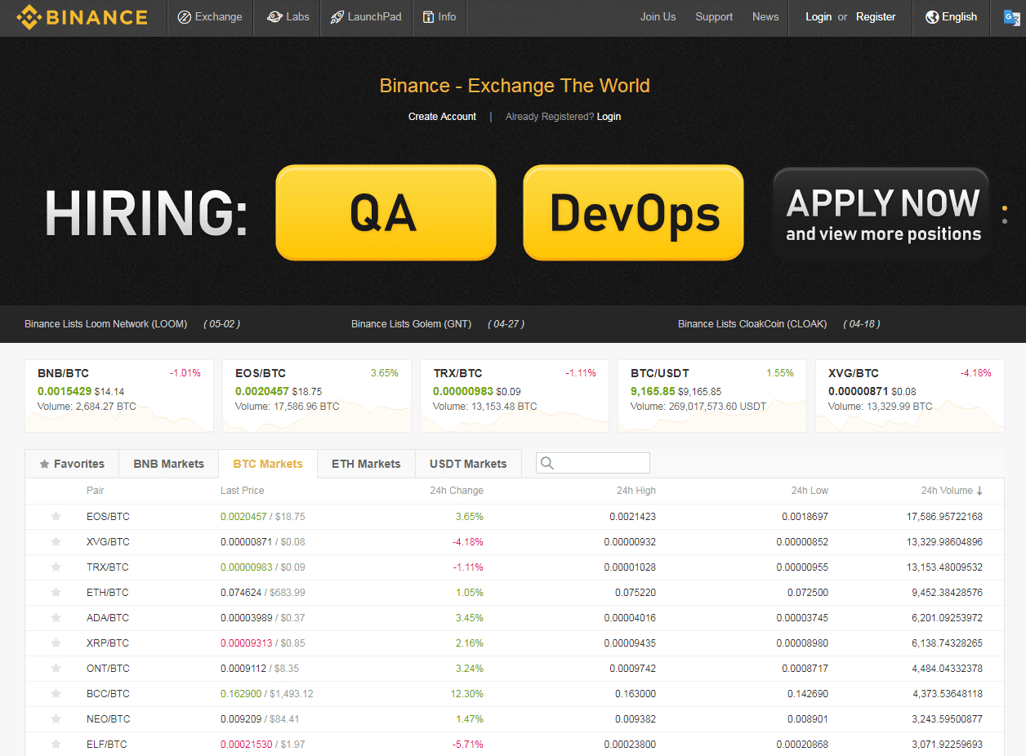Image resolution: width=1026 pixels, height=756 pixels.
Task: Open the Exchange menu
Action: (x=210, y=17)
